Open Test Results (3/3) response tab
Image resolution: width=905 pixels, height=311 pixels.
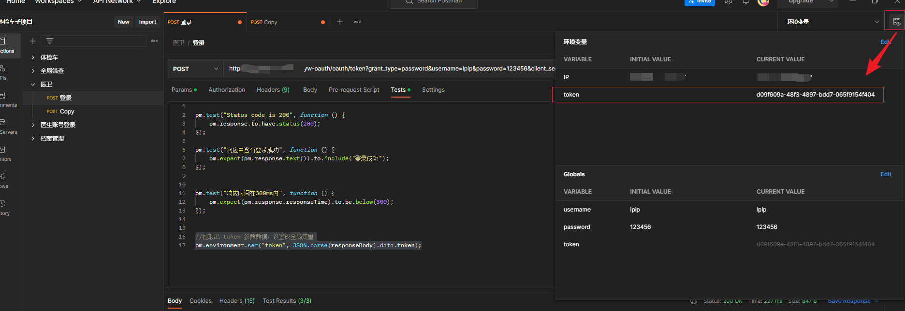coord(287,301)
